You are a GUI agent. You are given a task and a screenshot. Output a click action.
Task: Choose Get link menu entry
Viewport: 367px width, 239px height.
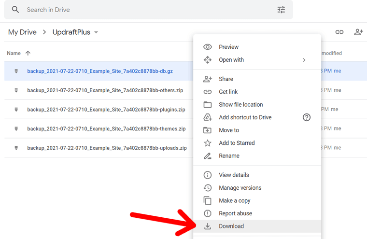tap(257, 92)
